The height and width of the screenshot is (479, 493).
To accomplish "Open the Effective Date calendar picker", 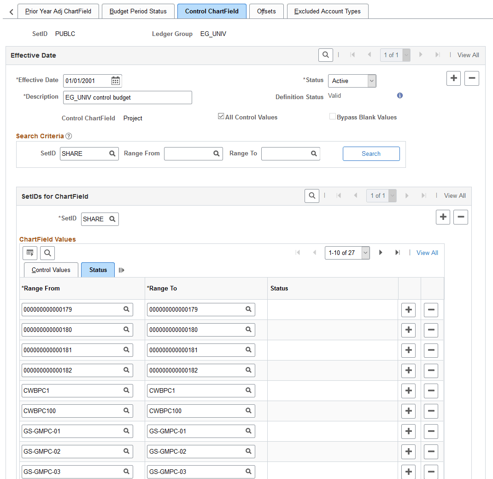I will (x=115, y=81).
